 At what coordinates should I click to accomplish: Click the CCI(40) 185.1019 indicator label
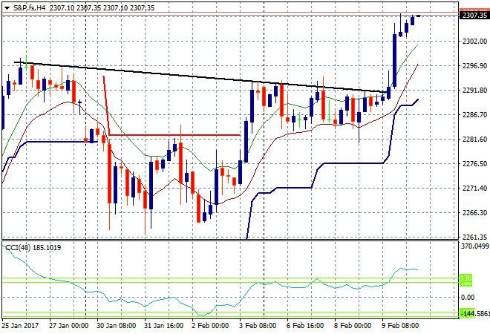33,248
